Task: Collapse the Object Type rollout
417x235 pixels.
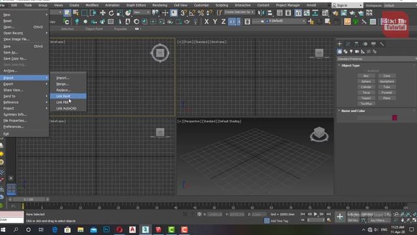Action: 350,65
